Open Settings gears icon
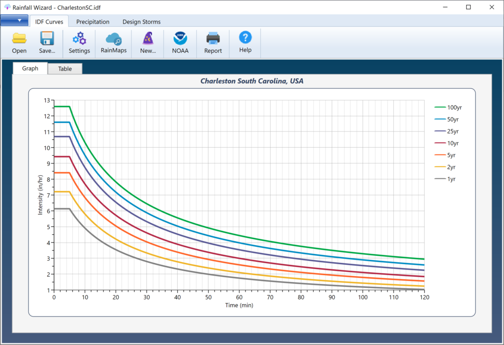 pos(79,38)
